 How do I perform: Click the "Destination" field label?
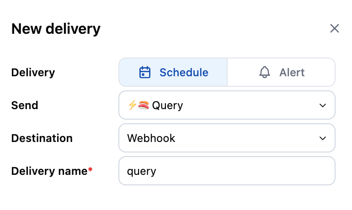pos(42,138)
